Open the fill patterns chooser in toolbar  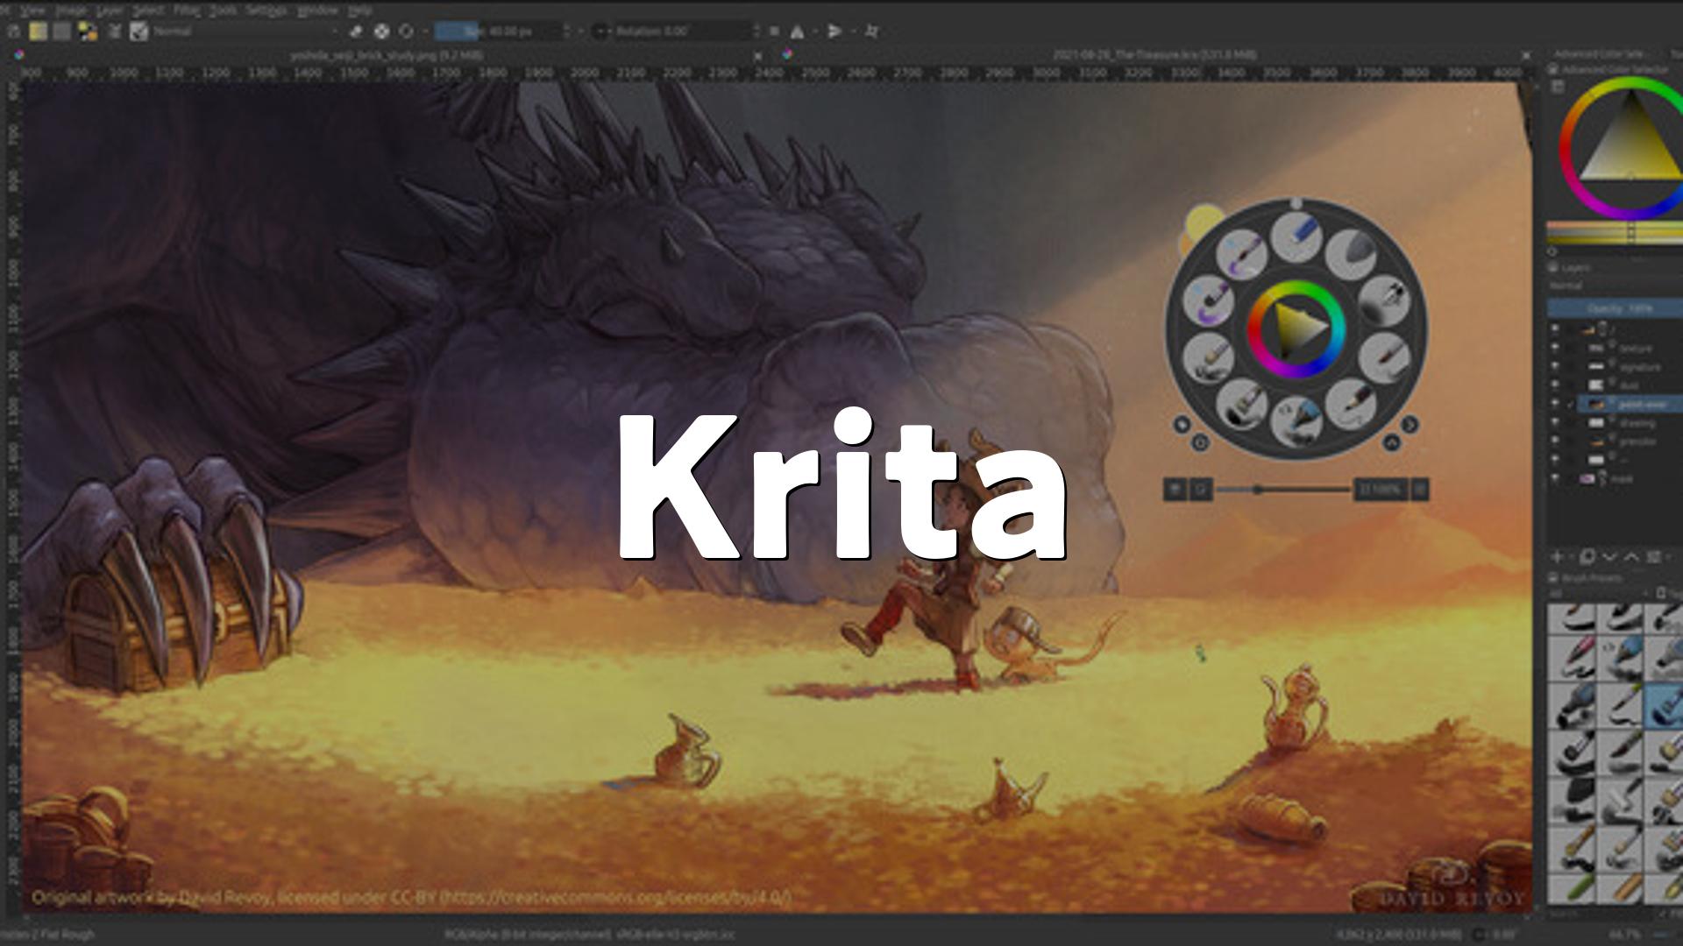coord(61,32)
